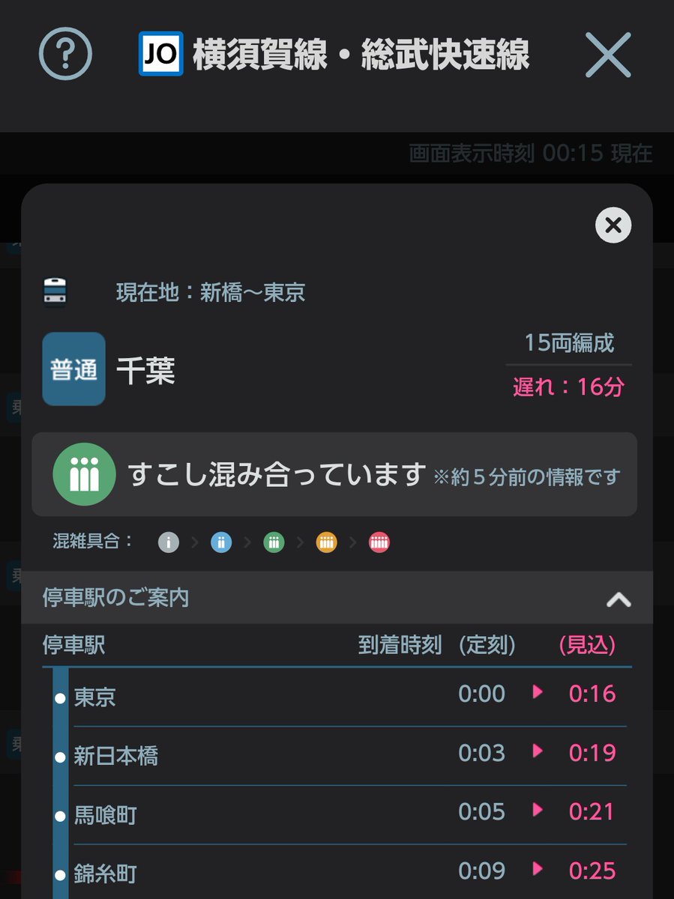Collapse the 停車駅のご案内 section chevron
The width and height of the screenshot is (674, 899).
[619, 599]
